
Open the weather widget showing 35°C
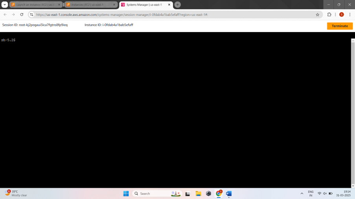16,194
